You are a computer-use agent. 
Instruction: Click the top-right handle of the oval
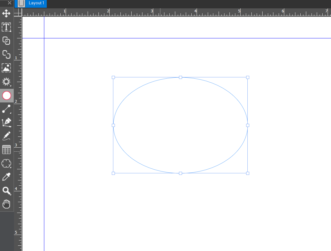click(x=248, y=77)
